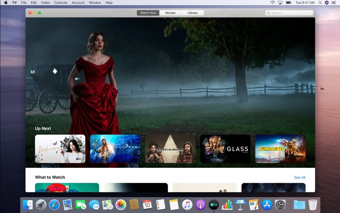The height and width of the screenshot is (213, 340).
Task: Open Aquaman in Up Next
Action: pyautogui.click(x=115, y=149)
